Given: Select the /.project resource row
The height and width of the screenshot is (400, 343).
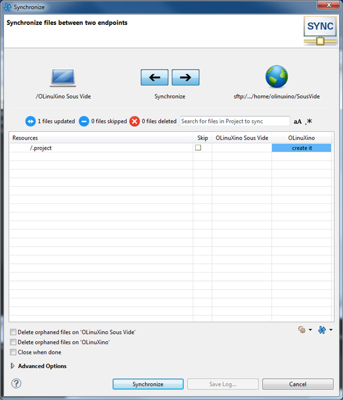Looking at the screenshot, I should point(171,148).
